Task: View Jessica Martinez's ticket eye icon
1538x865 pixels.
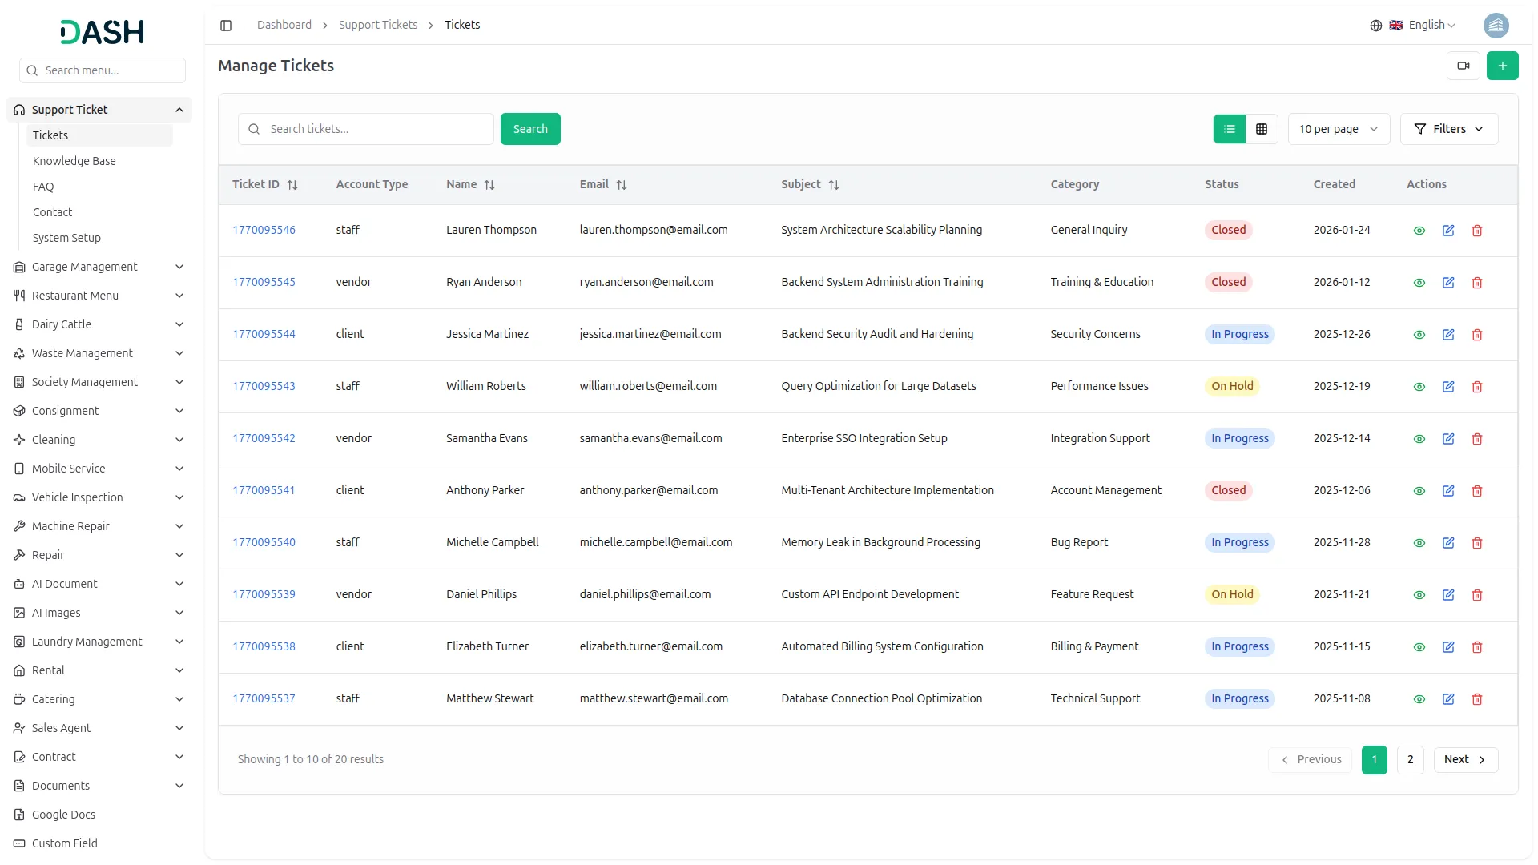Action: click(1419, 335)
